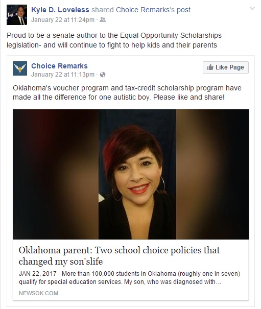The width and height of the screenshot is (261, 309).
Task: Click the Oklahoma voucher program caption text
Action: [x=127, y=92]
